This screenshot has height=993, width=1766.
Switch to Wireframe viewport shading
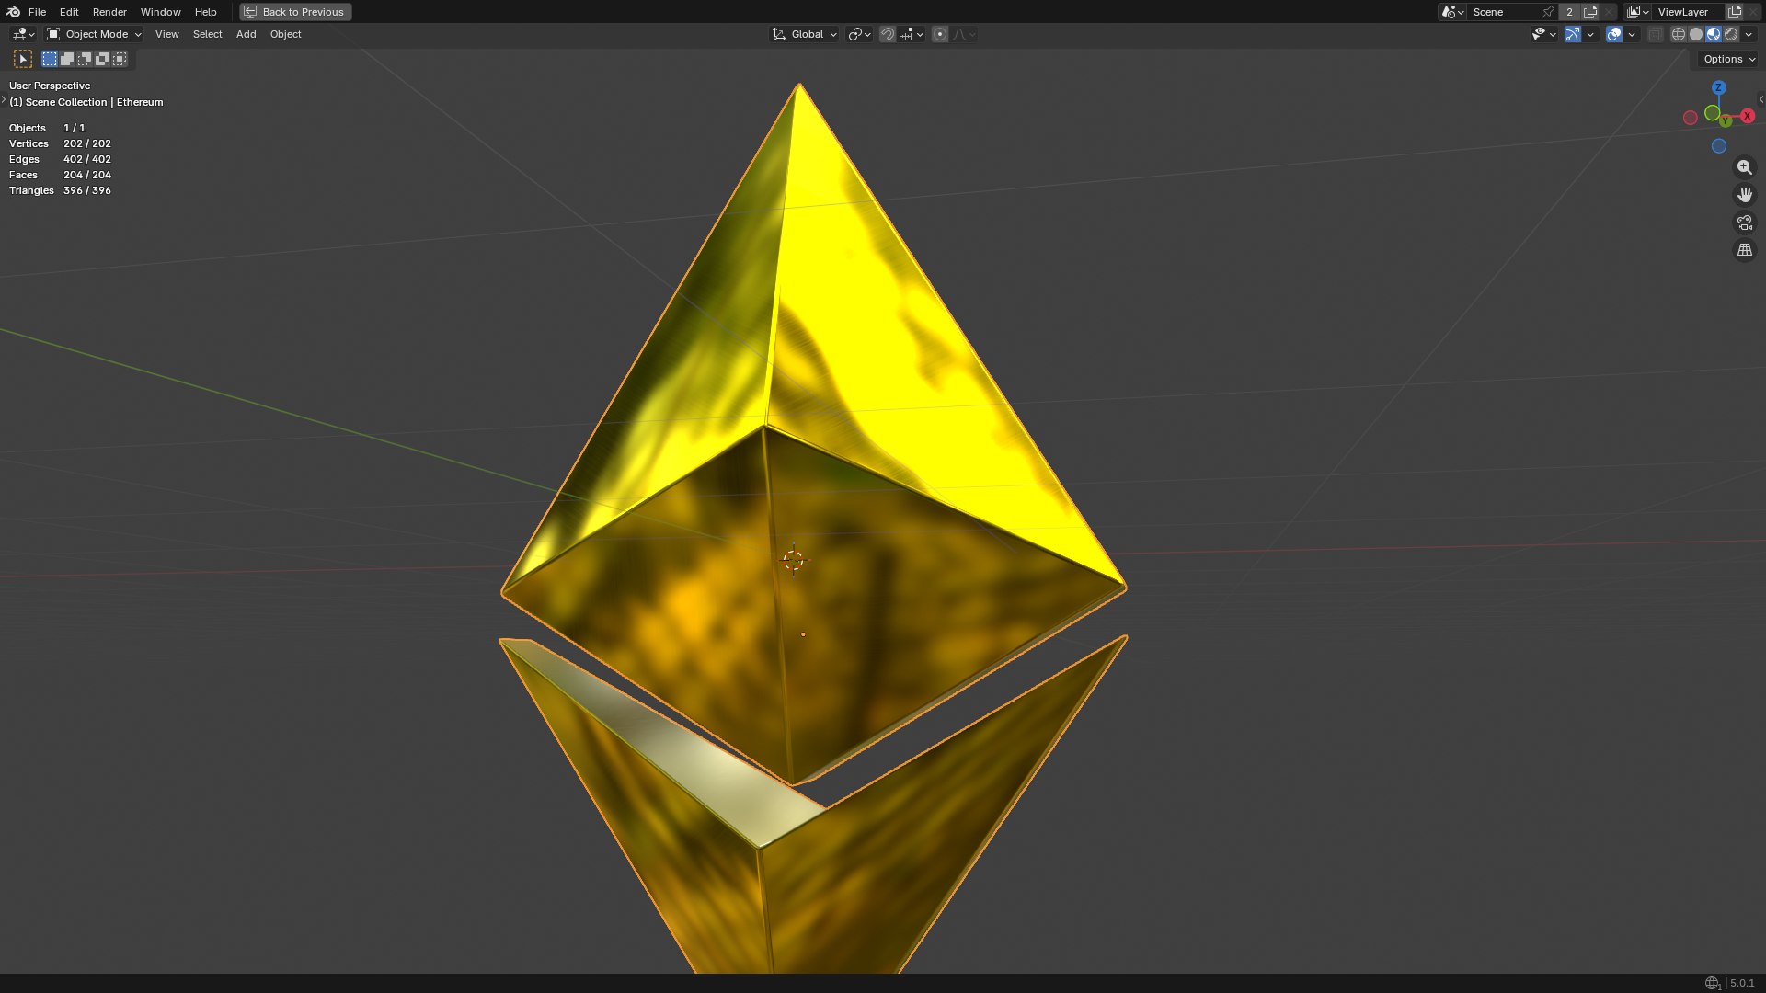click(x=1678, y=34)
